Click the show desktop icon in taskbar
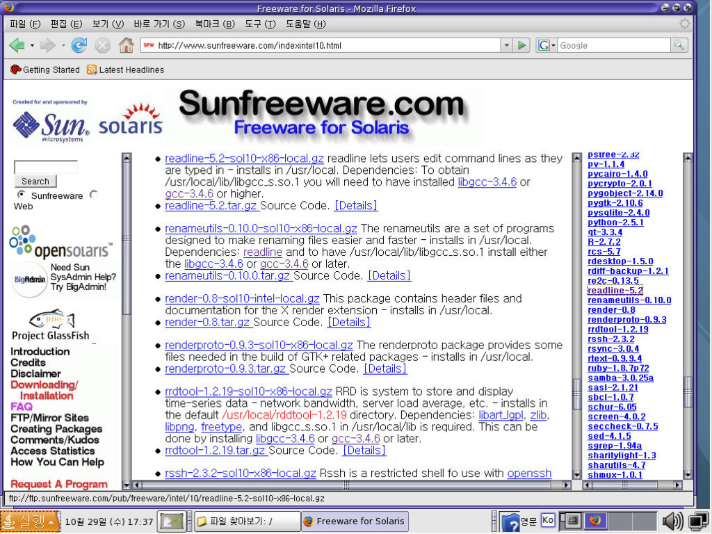This screenshot has width=712, height=534. (172, 521)
